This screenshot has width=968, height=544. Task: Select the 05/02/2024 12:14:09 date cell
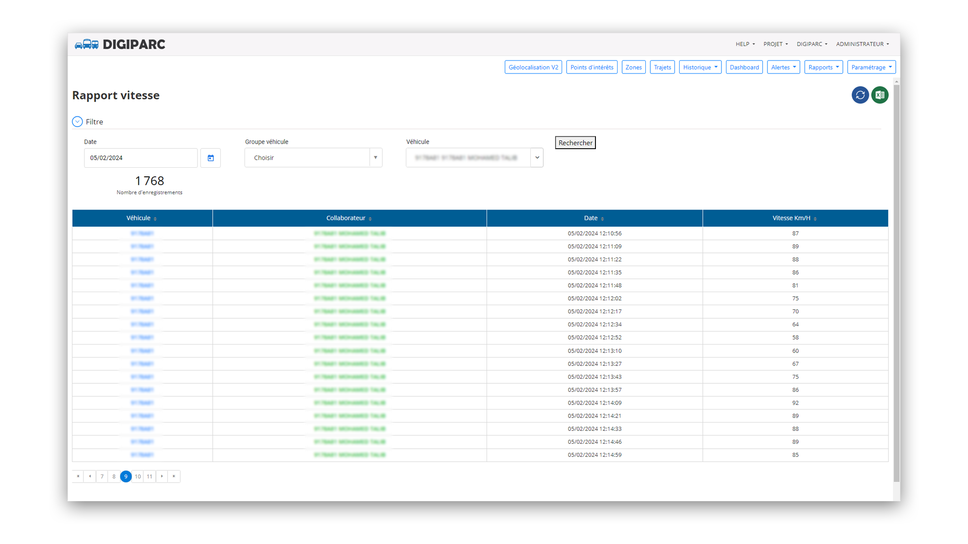(594, 403)
